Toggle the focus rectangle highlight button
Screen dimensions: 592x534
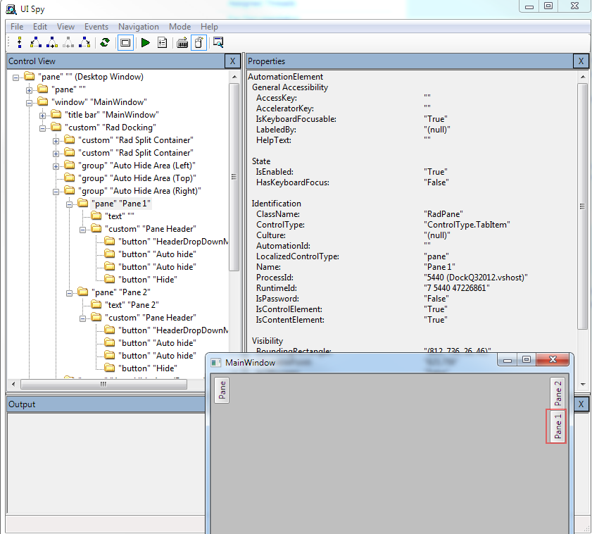(125, 43)
